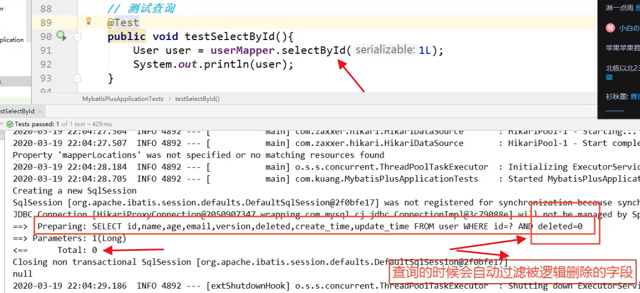Image resolution: width=640 pixels, height=293 pixels.
Task: Click the 'extShutdownHook' log line at 22:04:29.186
Action: pyautogui.click(x=326, y=285)
